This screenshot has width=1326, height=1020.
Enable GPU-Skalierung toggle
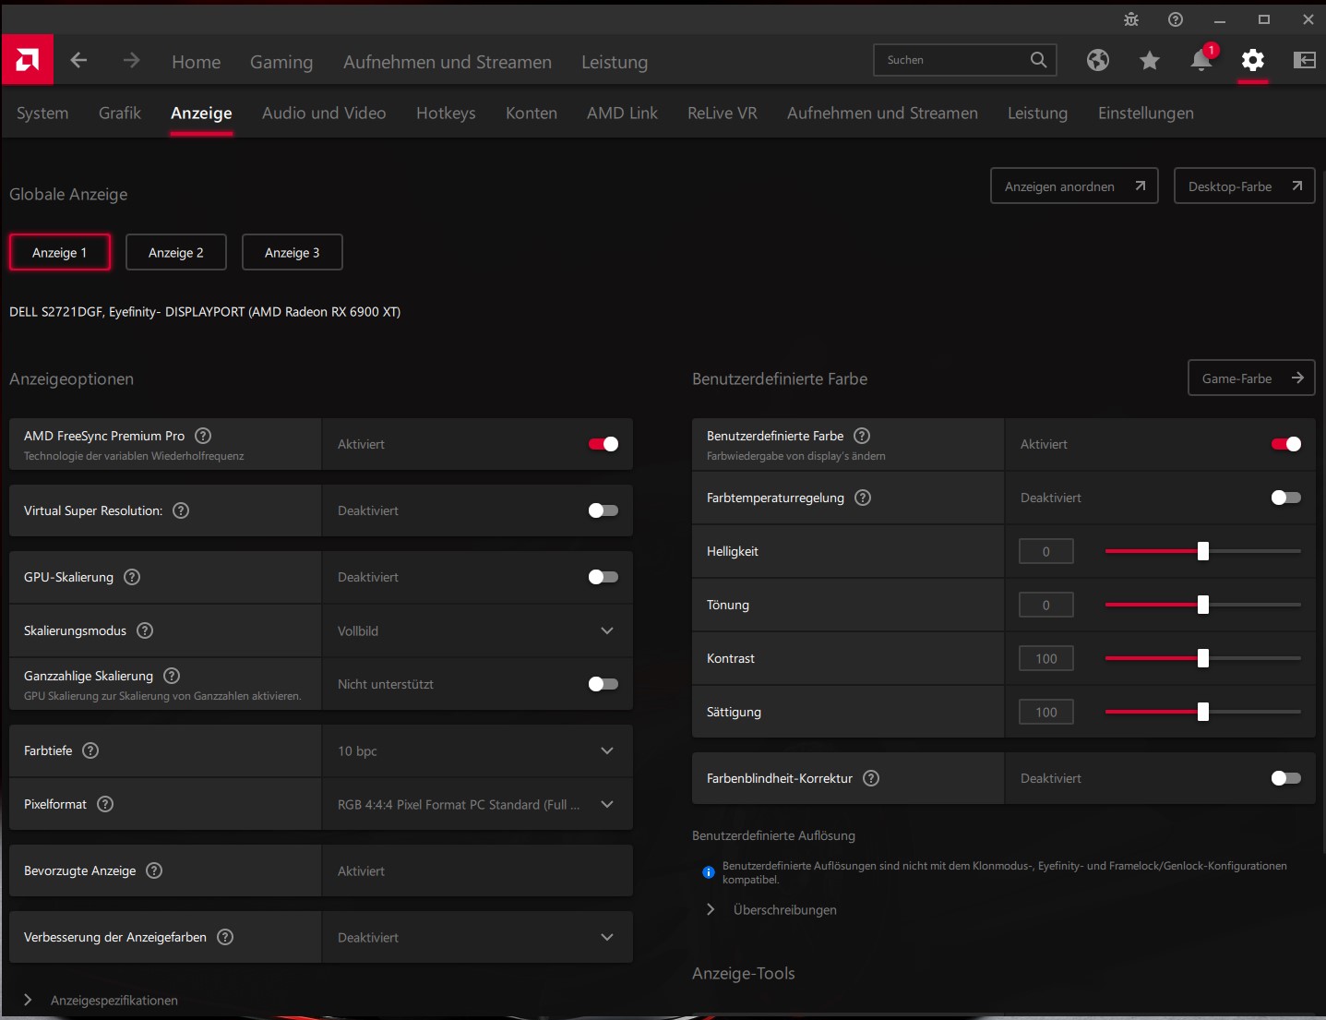[603, 577]
